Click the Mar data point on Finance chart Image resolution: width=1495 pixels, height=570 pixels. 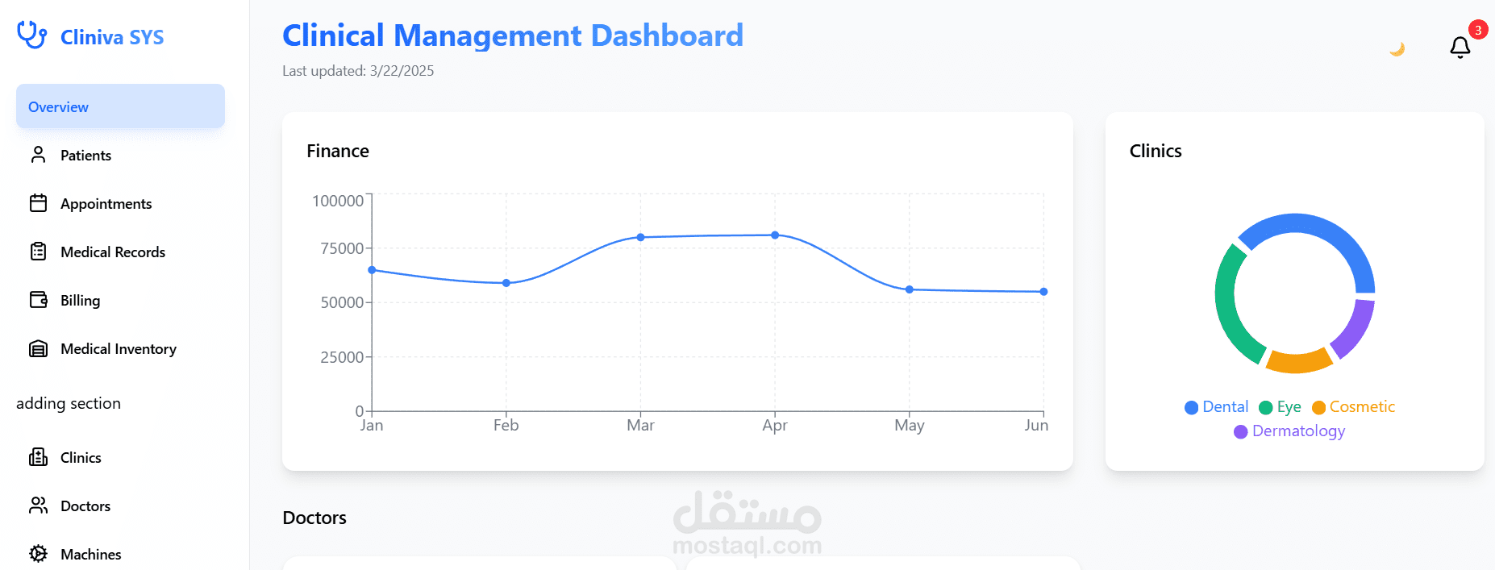point(640,237)
